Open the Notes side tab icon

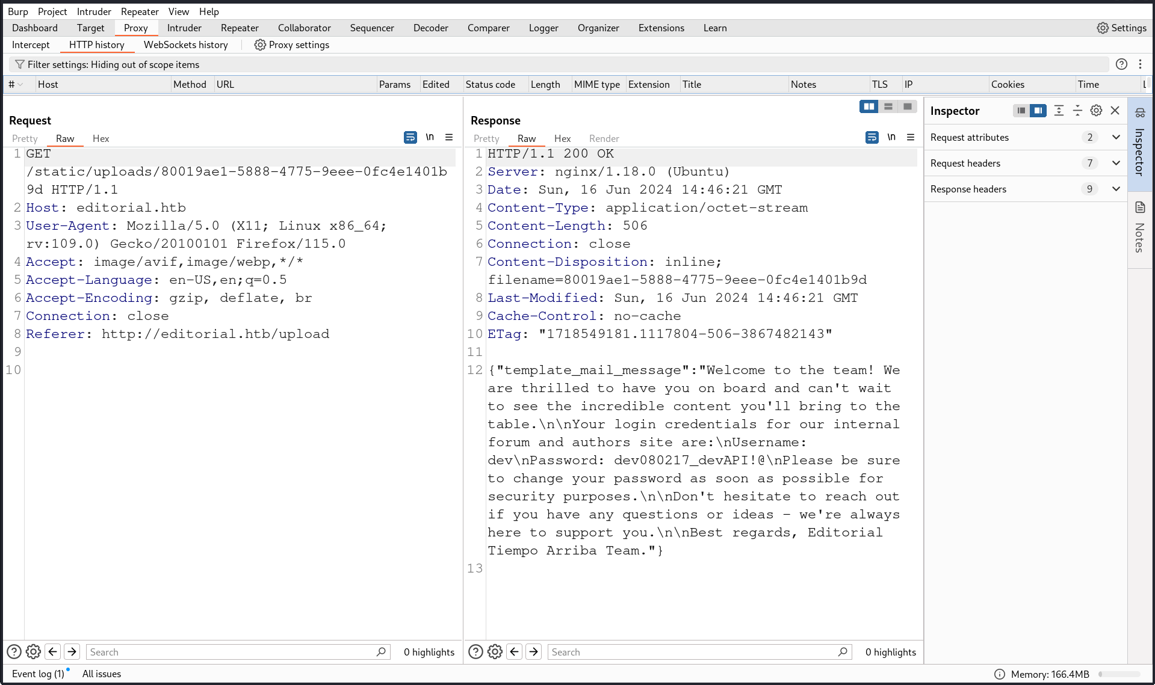(x=1140, y=207)
